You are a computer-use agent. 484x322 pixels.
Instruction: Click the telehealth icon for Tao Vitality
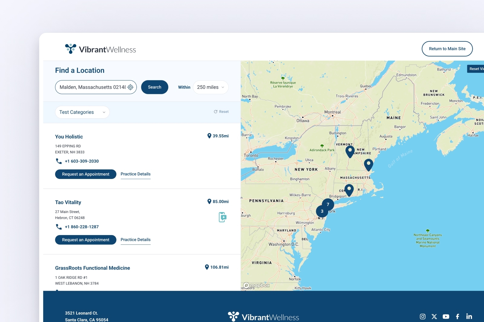pyautogui.click(x=222, y=217)
